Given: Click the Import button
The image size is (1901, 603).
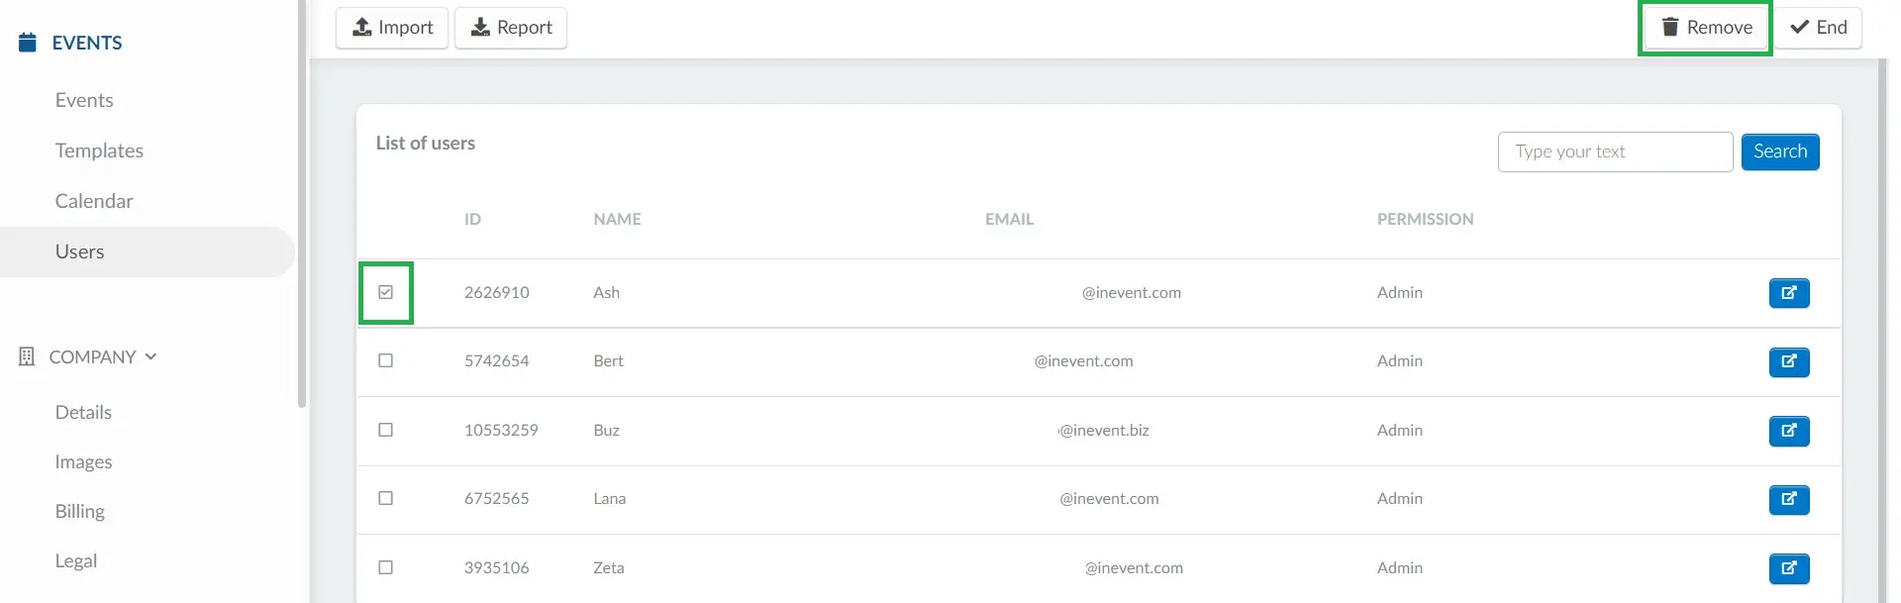Looking at the screenshot, I should tap(392, 28).
